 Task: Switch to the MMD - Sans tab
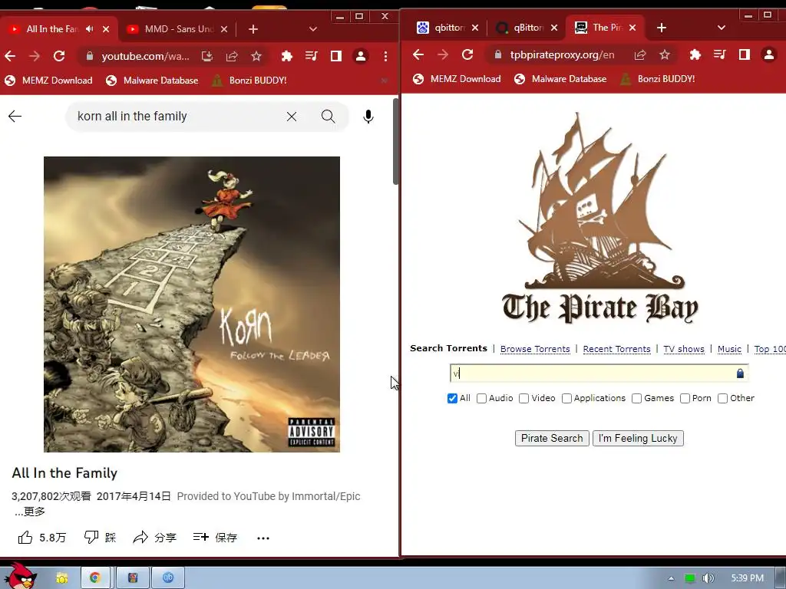[x=179, y=29]
